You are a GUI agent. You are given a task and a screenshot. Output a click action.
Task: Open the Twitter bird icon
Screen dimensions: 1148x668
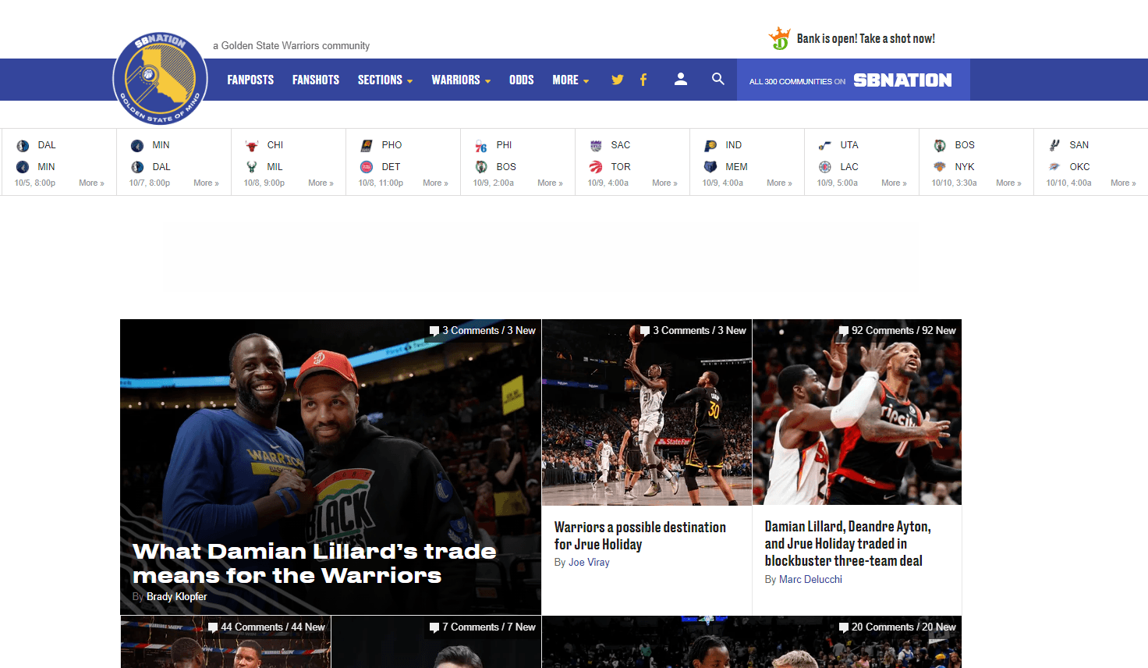click(618, 80)
